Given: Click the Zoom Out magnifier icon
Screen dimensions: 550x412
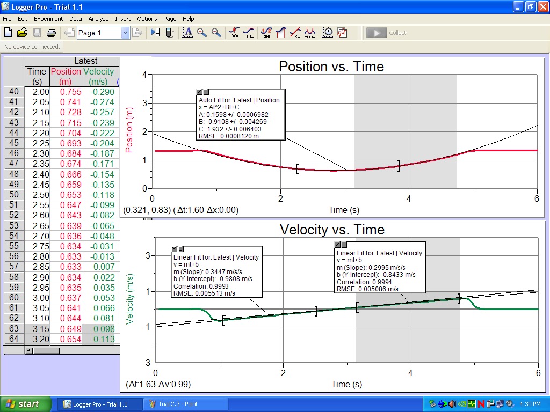Looking at the screenshot, I should click(x=215, y=32).
